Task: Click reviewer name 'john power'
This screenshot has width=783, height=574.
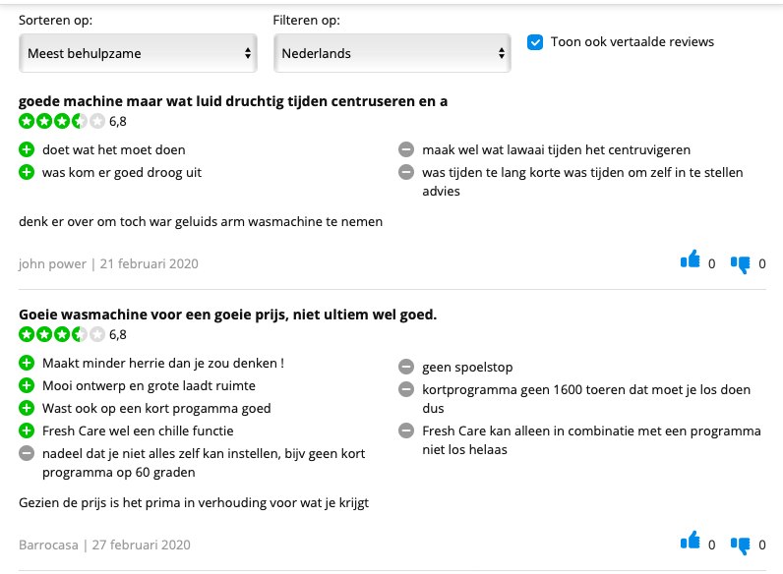Action: (x=51, y=263)
